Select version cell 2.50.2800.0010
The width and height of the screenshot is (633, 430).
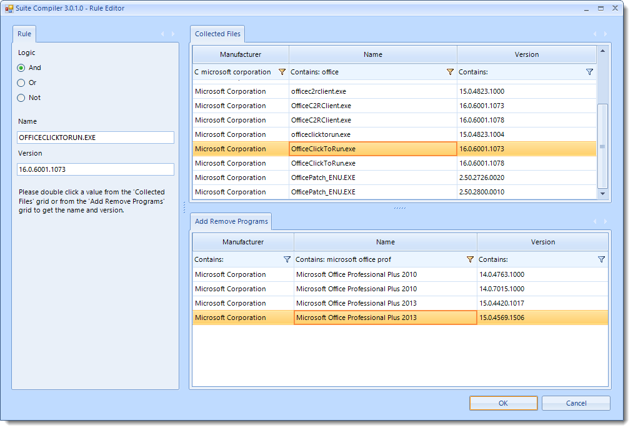pos(527,192)
